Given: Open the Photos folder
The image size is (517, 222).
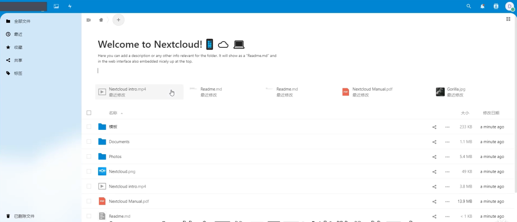Looking at the screenshot, I should click(x=115, y=157).
